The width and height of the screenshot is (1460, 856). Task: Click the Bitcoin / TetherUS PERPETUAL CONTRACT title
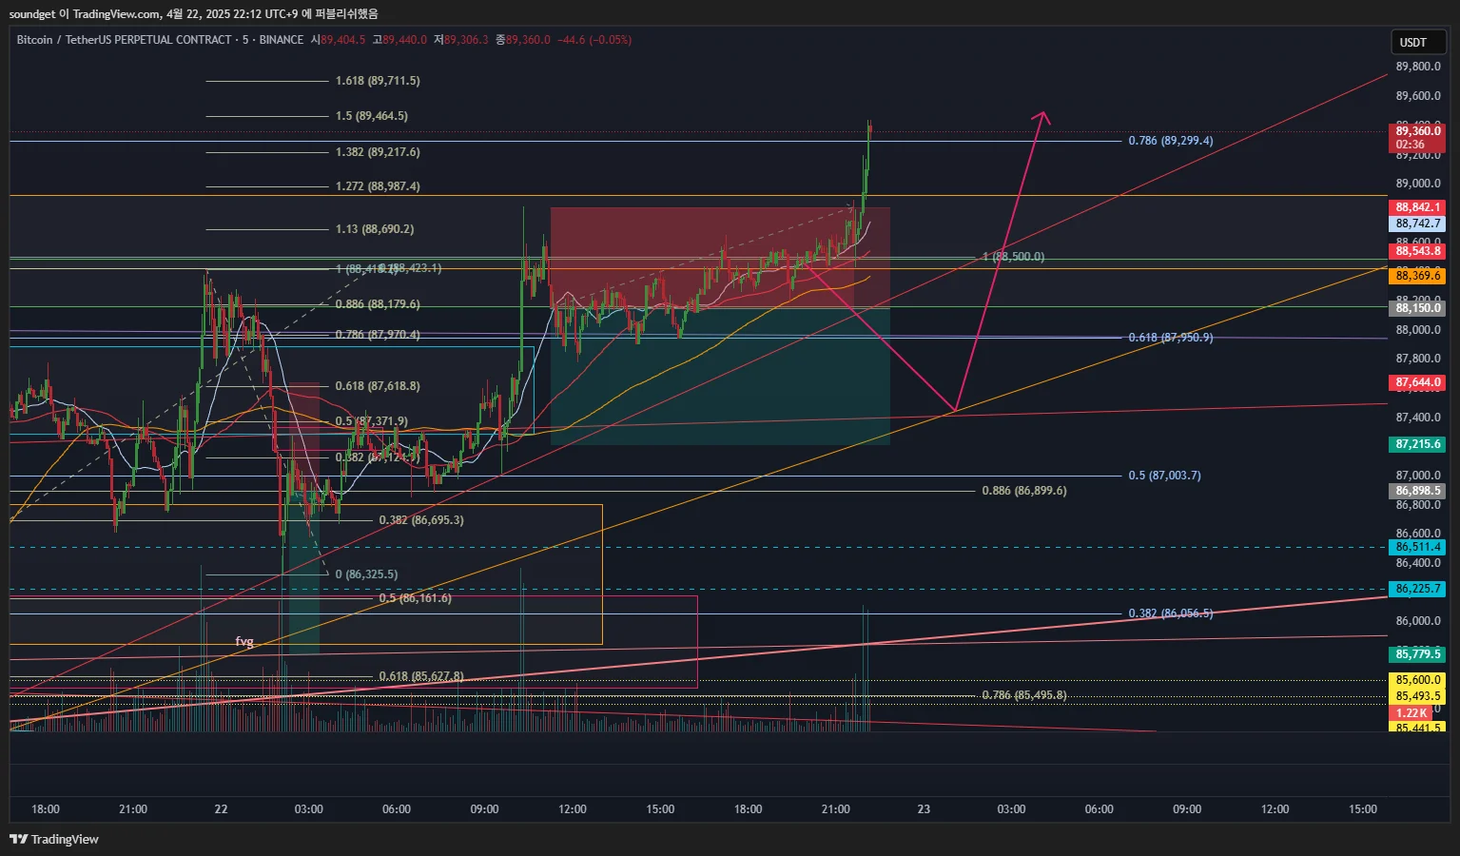pos(124,40)
